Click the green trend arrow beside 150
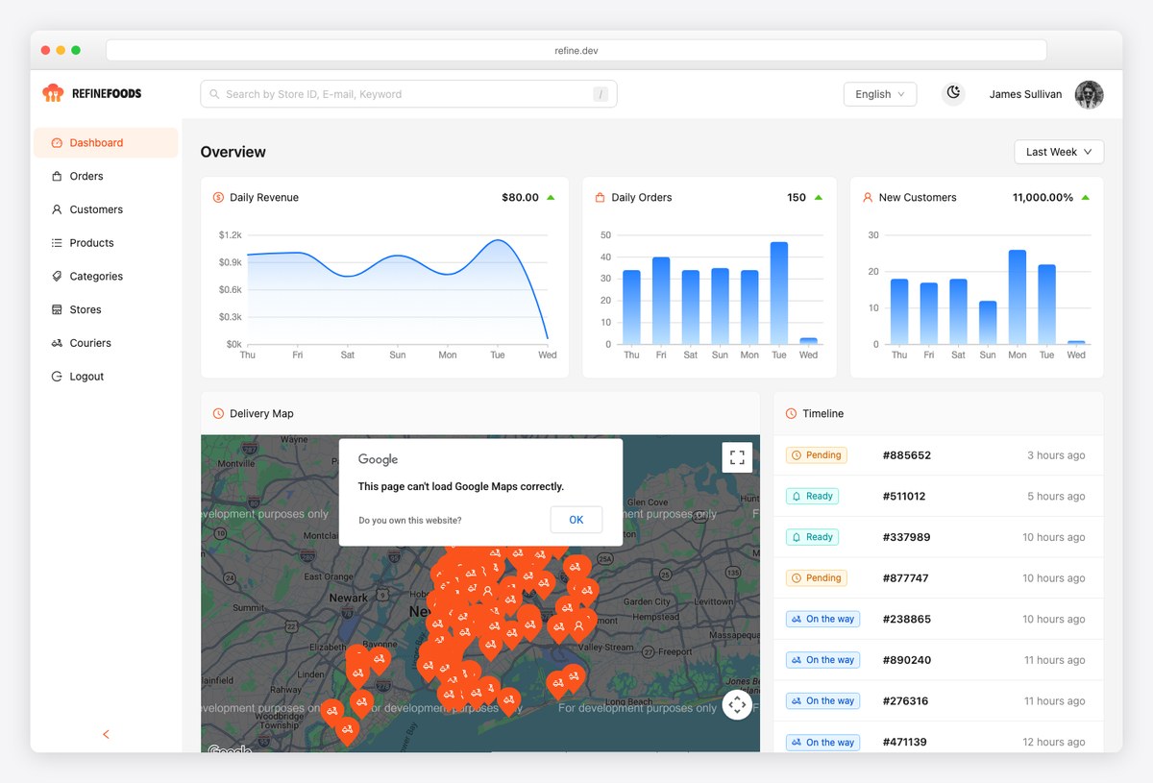This screenshot has width=1153, height=783. click(819, 198)
